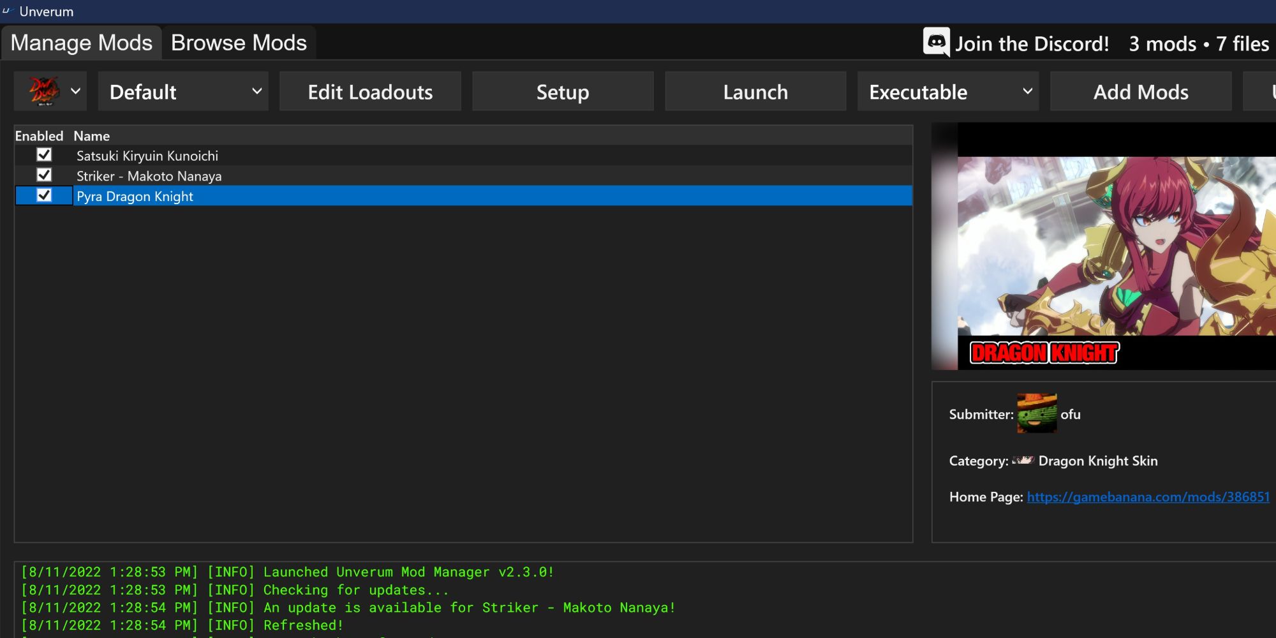
Task: Expand the game selection dropdown arrow
Action: pos(75,91)
